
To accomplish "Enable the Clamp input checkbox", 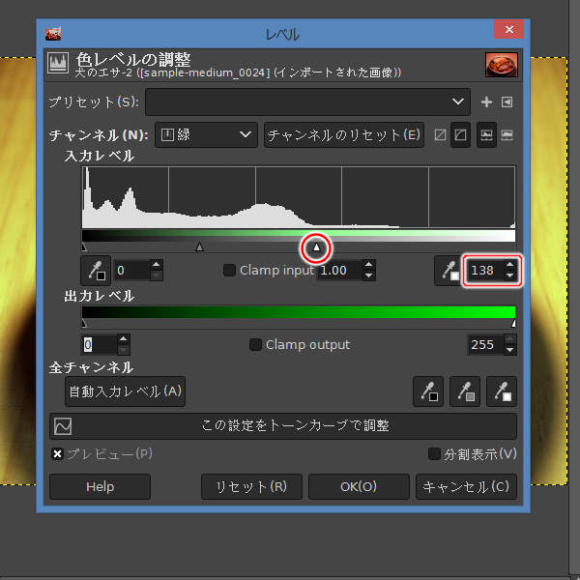I will tap(229, 270).
